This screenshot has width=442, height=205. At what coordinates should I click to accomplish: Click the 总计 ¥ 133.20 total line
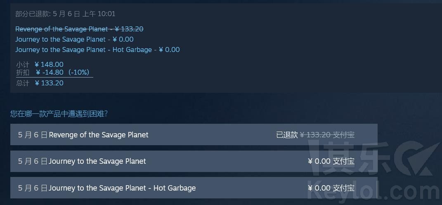[40, 83]
